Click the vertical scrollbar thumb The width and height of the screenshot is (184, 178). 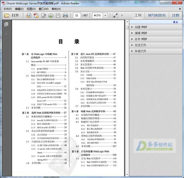(x=127, y=27)
